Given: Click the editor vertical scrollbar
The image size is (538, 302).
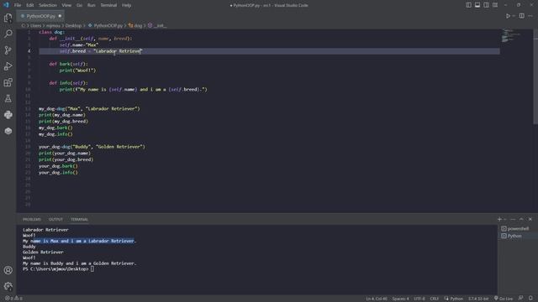Looking at the screenshot, I should pos(535,77).
